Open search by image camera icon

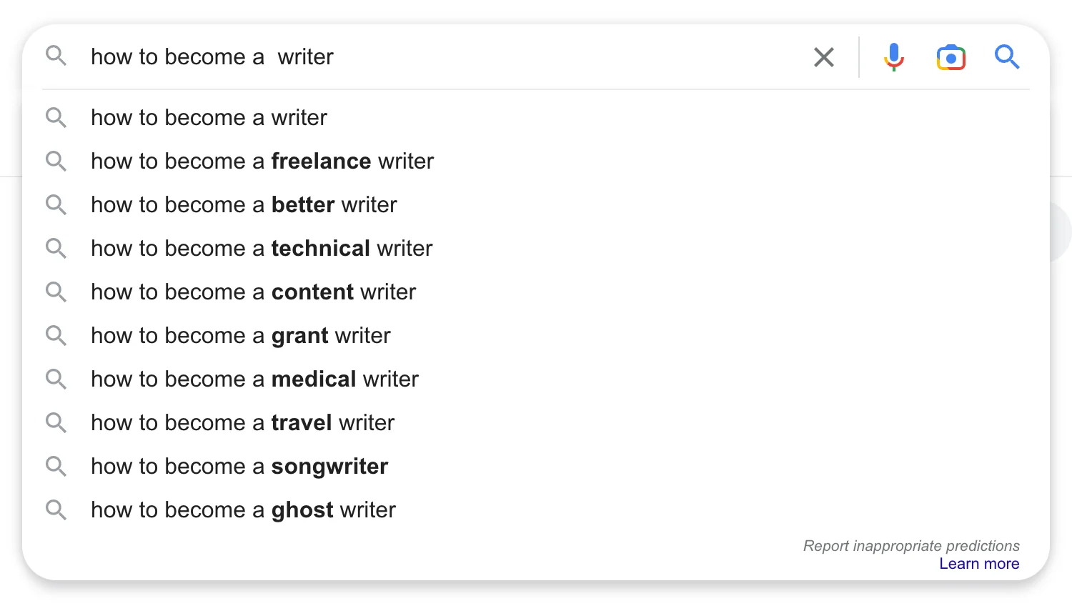[951, 57]
